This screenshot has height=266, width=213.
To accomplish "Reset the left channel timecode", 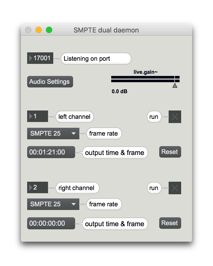I will tap(170, 152).
